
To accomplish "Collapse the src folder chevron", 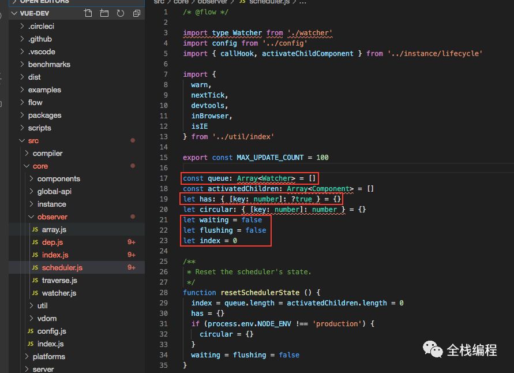I will pyautogui.click(x=22, y=140).
